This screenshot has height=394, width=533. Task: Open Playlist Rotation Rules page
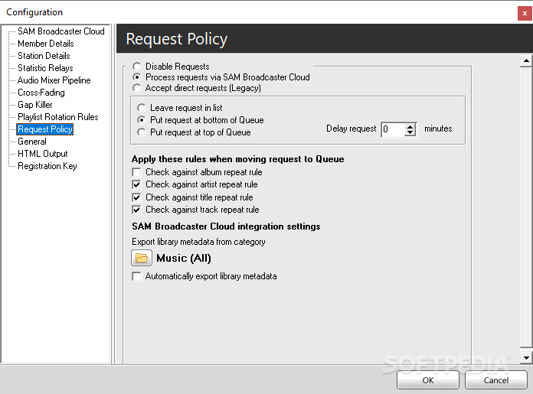click(58, 117)
